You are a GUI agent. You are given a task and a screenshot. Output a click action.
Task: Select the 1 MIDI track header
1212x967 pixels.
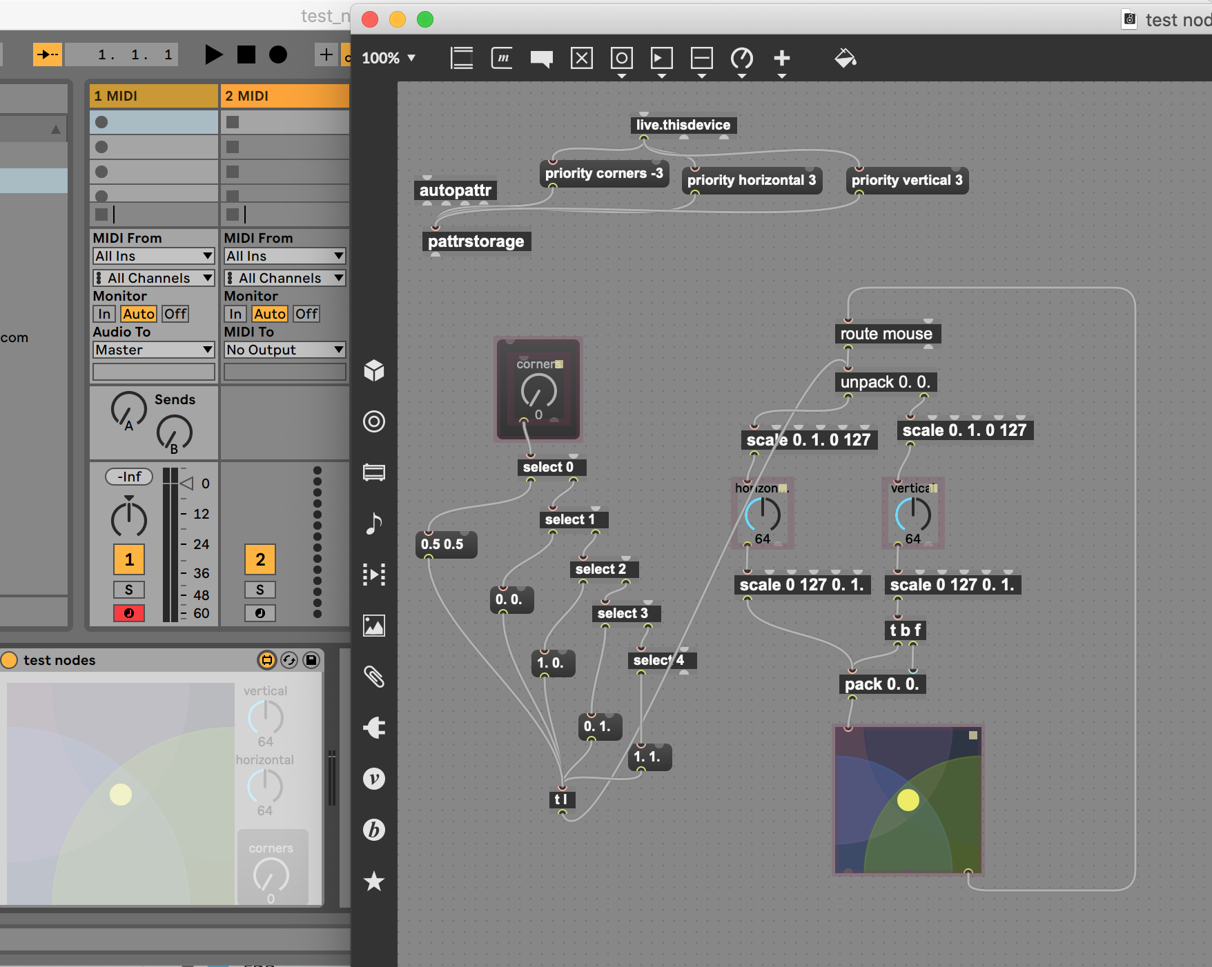(x=153, y=96)
